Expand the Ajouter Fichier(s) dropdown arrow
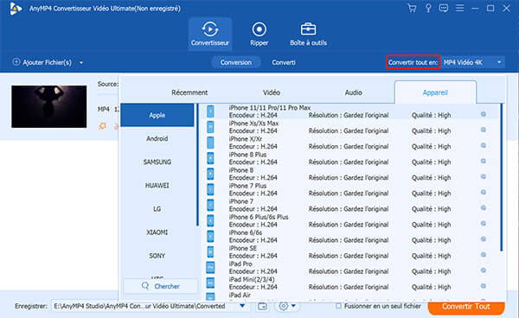Image resolution: width=519 pixels, height=318 pixels. 81,62
